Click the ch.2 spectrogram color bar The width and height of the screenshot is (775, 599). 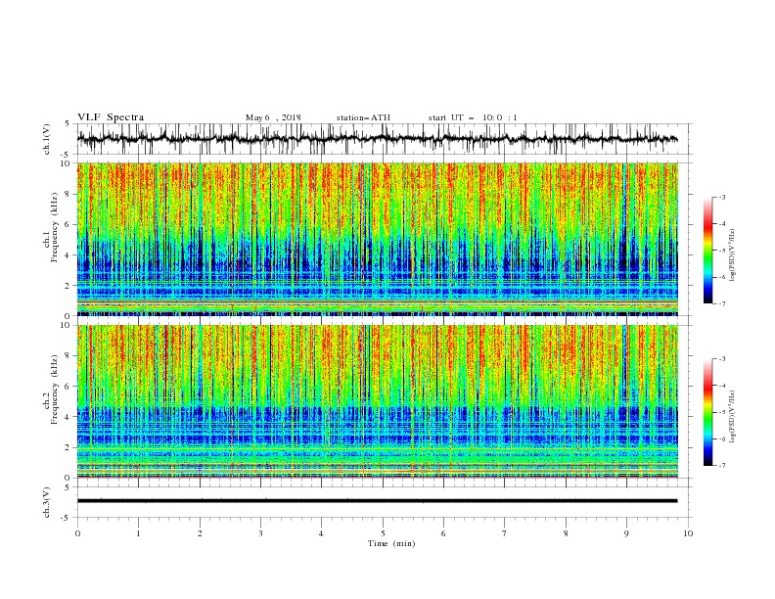click(707, 412)
